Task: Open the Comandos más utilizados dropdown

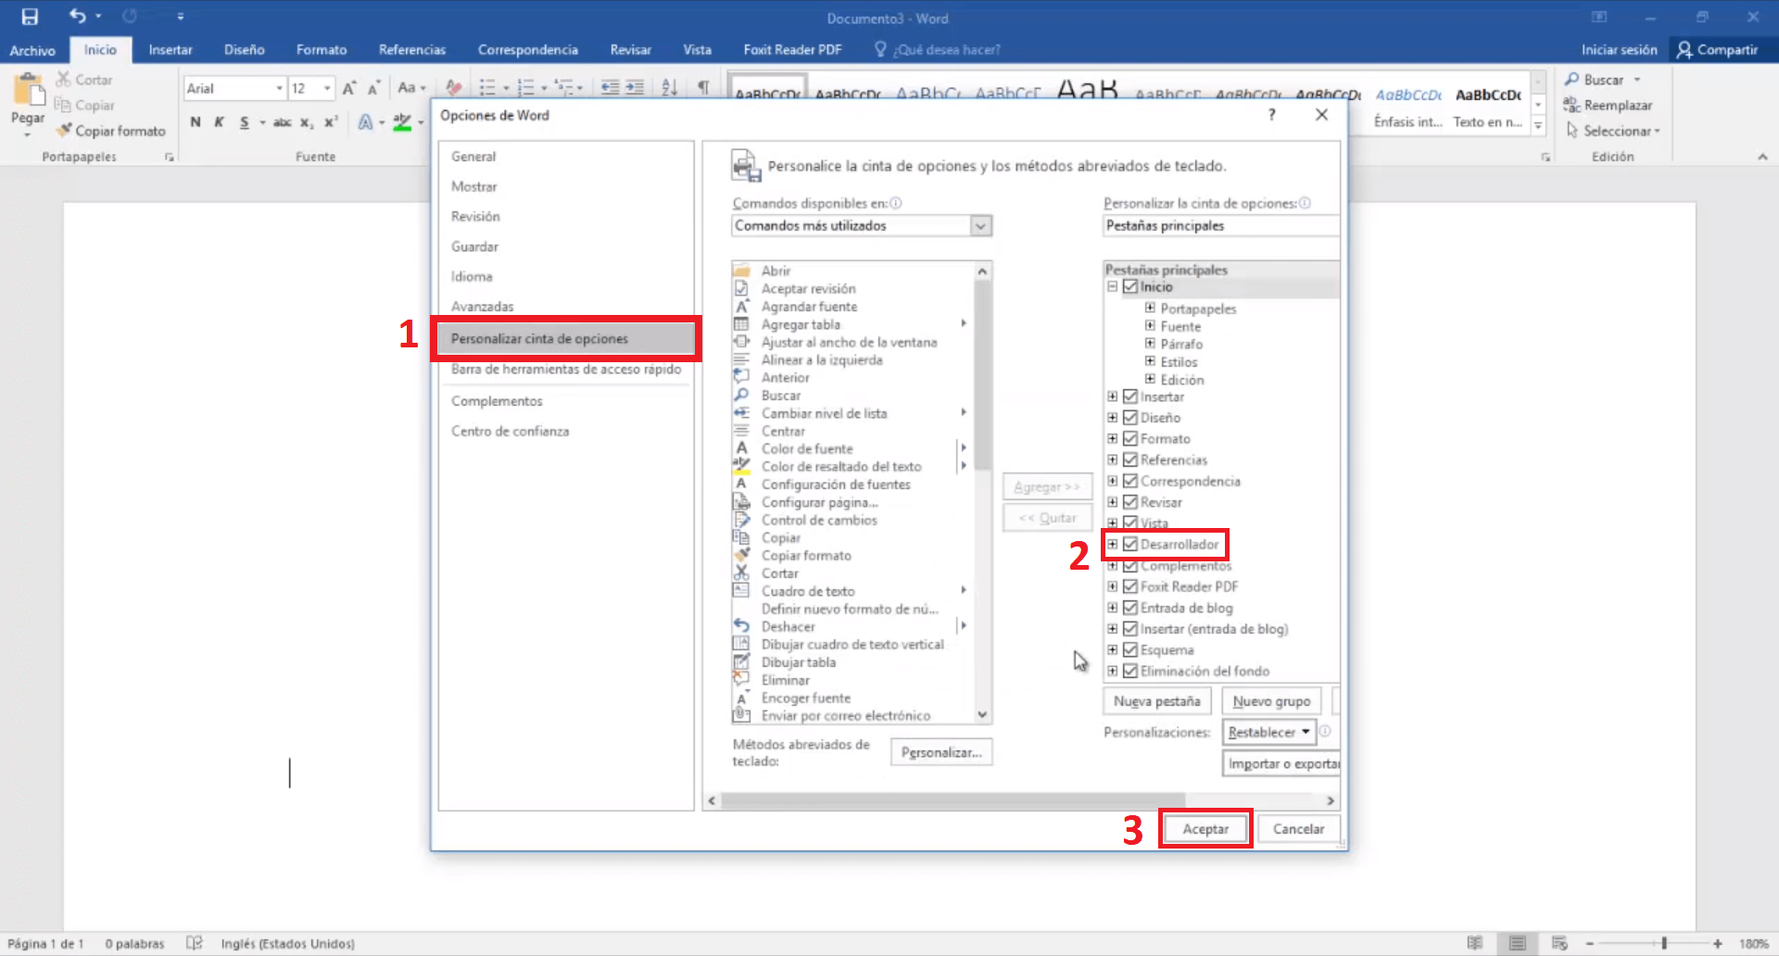Action: pos(980,225)
